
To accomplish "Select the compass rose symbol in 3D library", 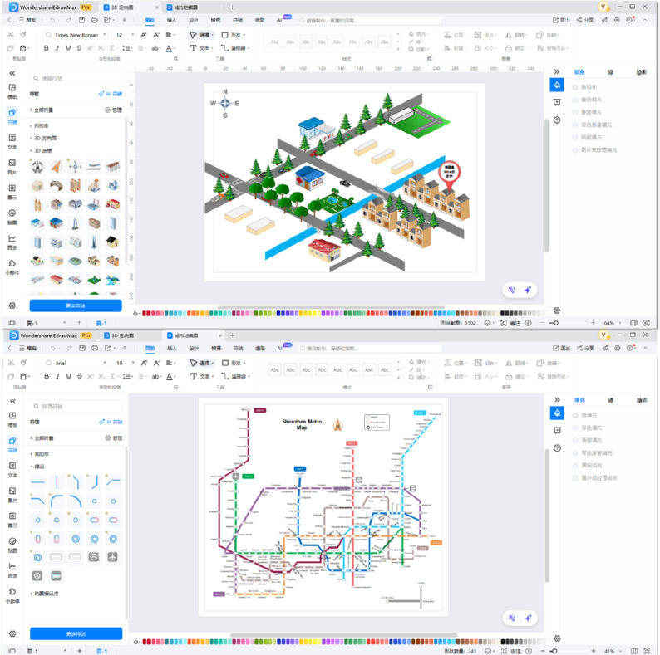I will pyautogui.click(x=76, y=167).
